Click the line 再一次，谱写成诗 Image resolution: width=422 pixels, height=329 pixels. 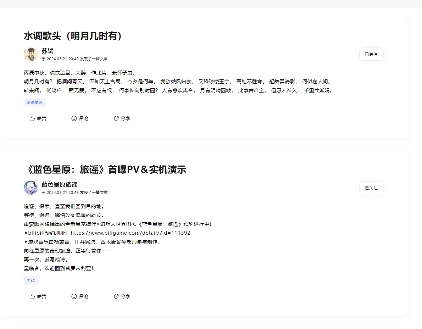[x=46, y=260]
